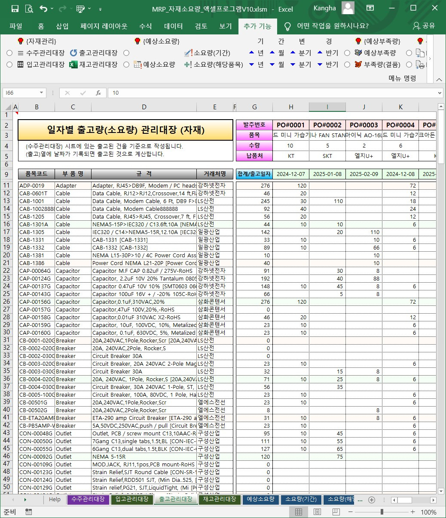Click macro record icon in status bar

click(29, 512)
